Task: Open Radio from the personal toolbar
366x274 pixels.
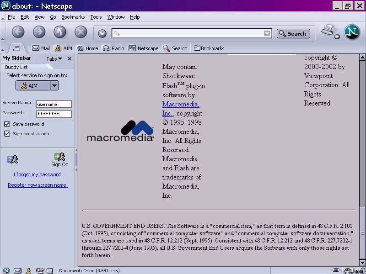Action: pyautogui.click(x=113, y=48)
